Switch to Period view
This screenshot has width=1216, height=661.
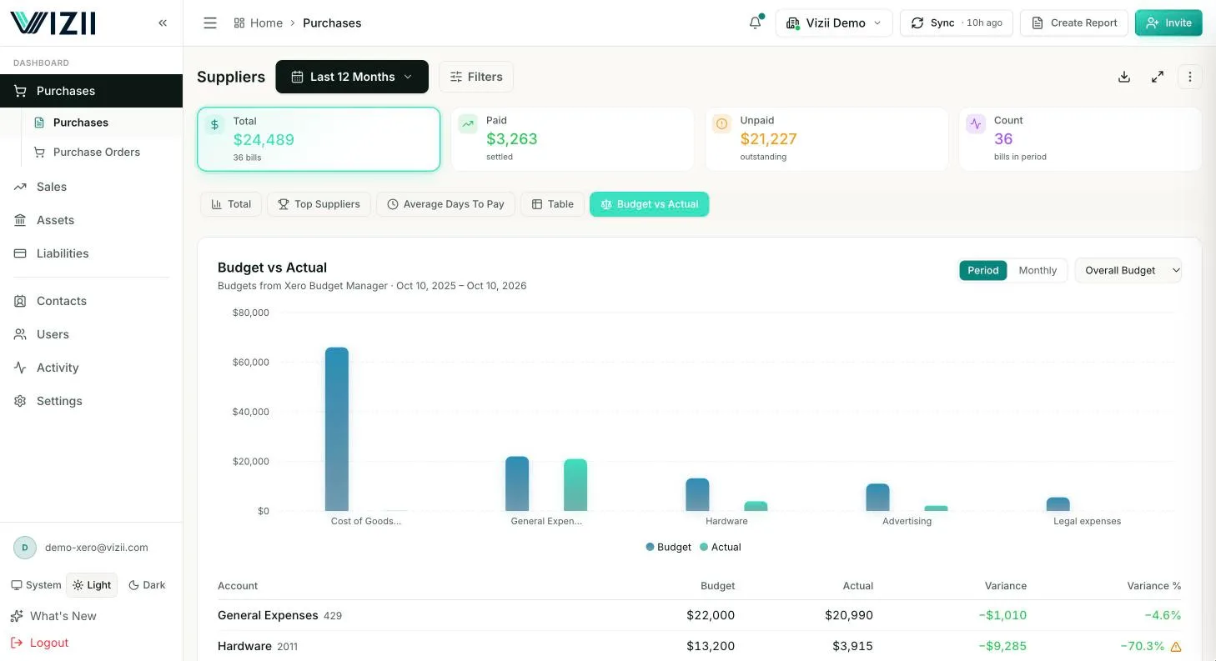click(983, 270)
